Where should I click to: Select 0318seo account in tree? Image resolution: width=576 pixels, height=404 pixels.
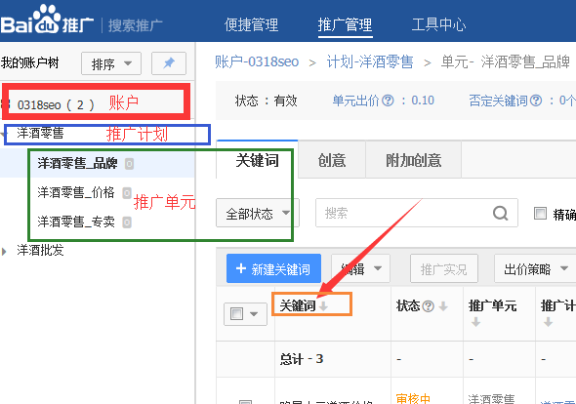pos(56,104)
